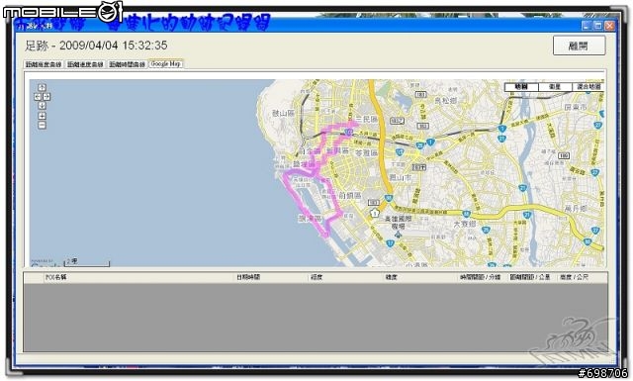Select the Google Map tab
The image size is (633, 381).
[165, 64]
